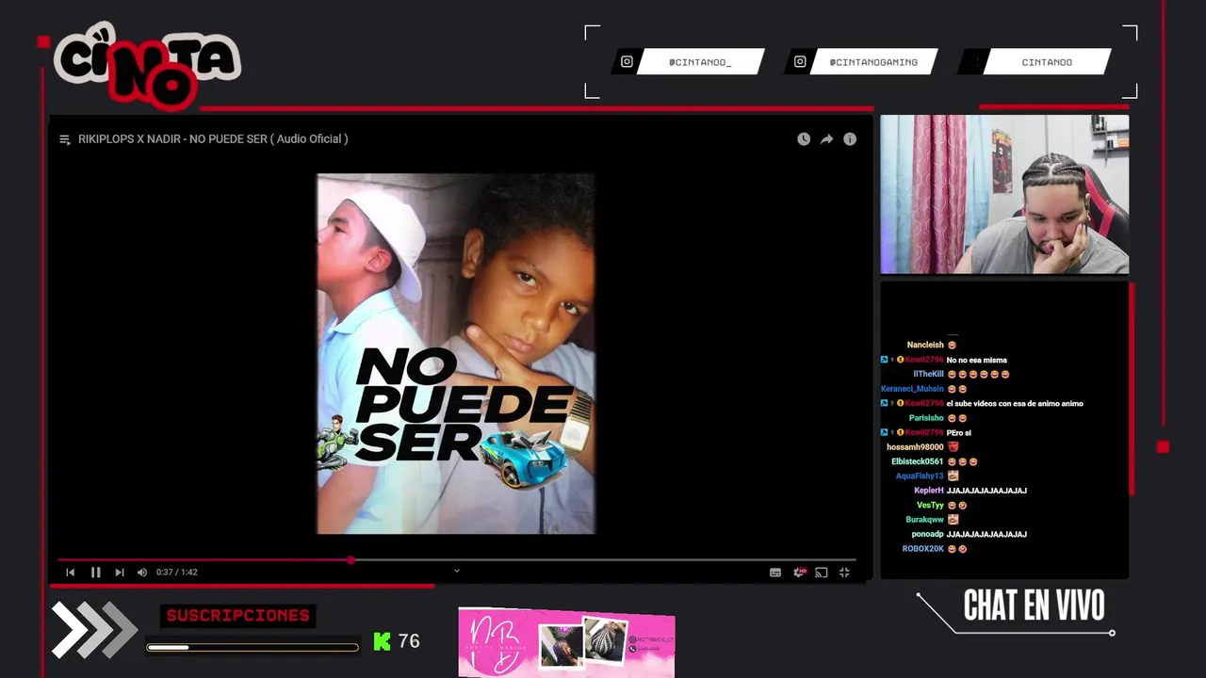1206x678 pixels.
Task: Click the CHAT EN VIVO heading
Action: point(1034,606)
